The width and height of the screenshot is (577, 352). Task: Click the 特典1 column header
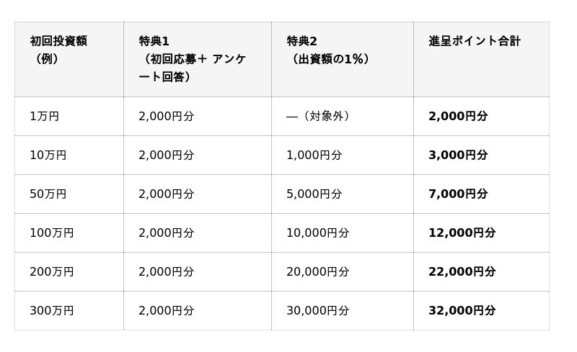coord(198,59)
